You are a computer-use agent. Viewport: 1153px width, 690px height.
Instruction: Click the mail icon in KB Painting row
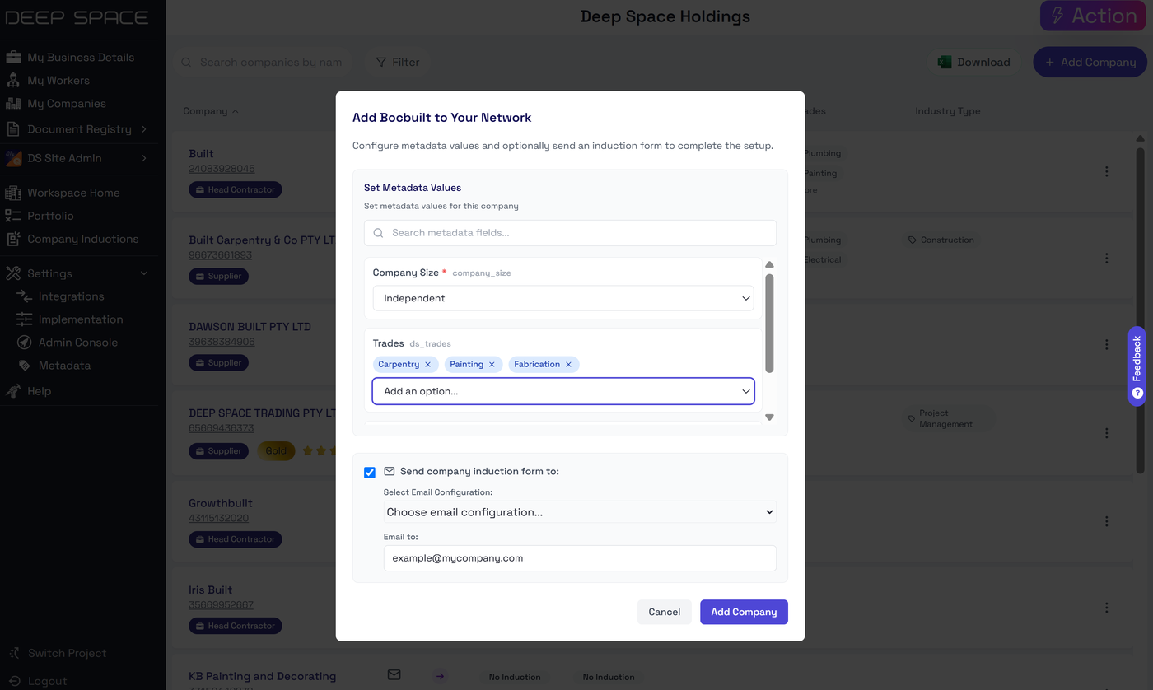[394, 675]
